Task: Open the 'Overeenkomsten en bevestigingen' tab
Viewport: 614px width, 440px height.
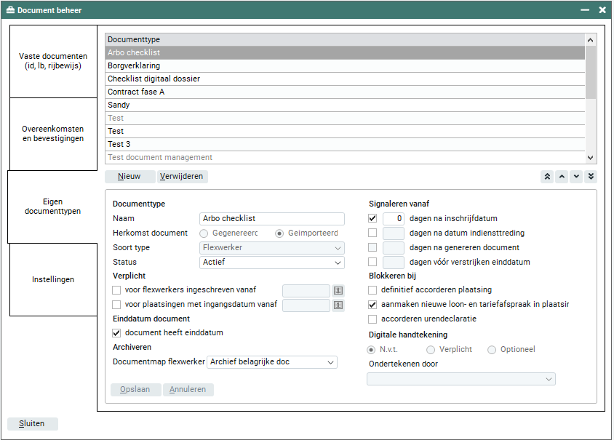Action: pos(52,134)
